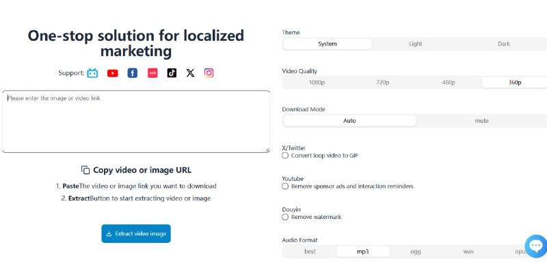Viewport: 547px width, 262px height.
Task: Click the red Xiaohongshu support icon
Action: click(x=152, y=73)
